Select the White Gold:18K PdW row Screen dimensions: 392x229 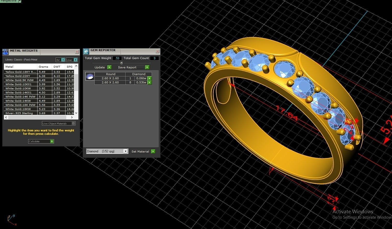pyautogui.click(x=39, y=105)
